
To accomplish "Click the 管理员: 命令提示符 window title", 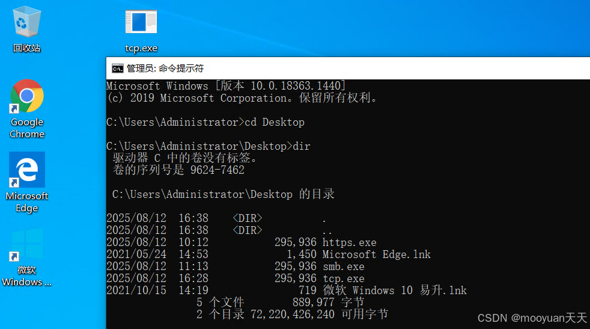I will tap(165, 68).
